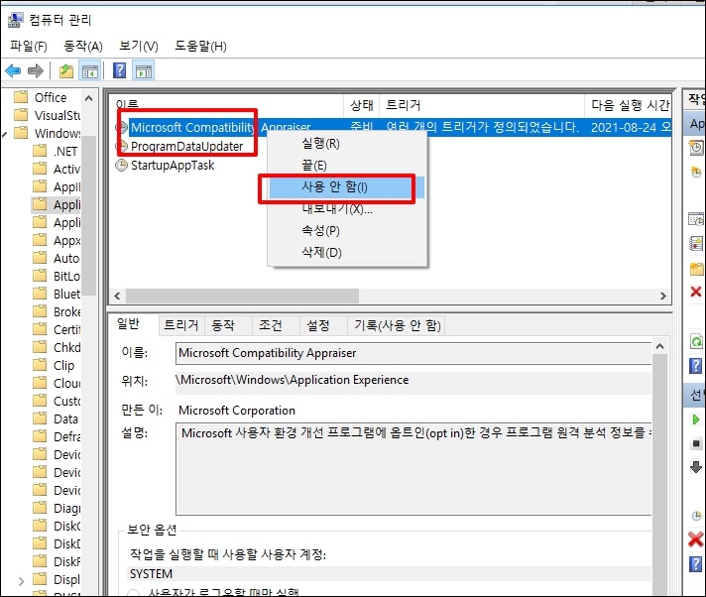Toggle the action pane show/hide toolbar icon
This screenshot has height=597, width=706.
coord(144,70)
